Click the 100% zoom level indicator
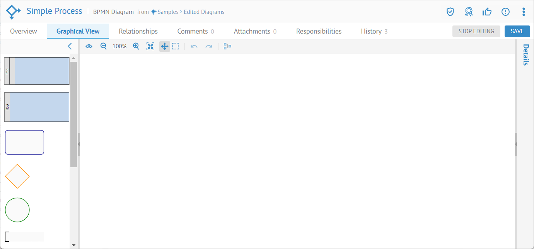The width and height of the screenshot is (534, 249). (x=119, y=46)
